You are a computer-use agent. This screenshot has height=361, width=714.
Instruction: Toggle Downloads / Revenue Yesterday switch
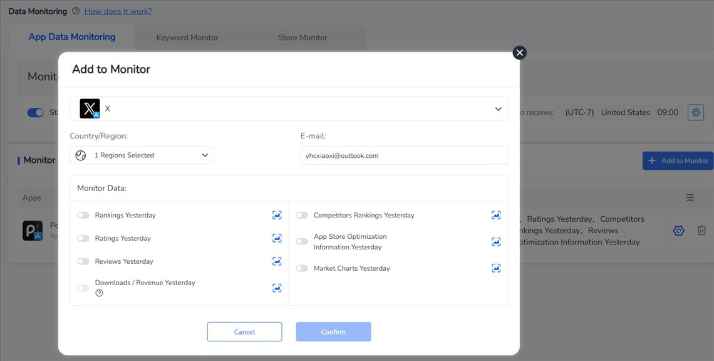[83, 288]
